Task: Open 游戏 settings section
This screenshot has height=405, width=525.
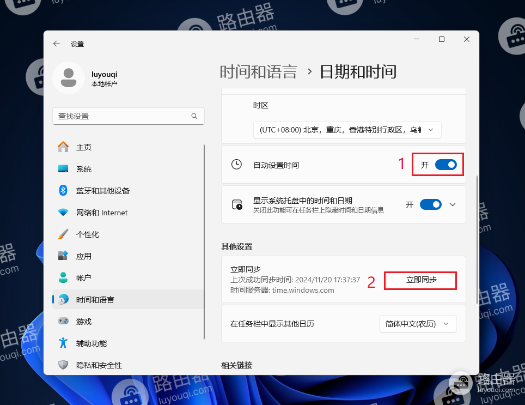Action: pyautogui.click(x=128, y=321)
